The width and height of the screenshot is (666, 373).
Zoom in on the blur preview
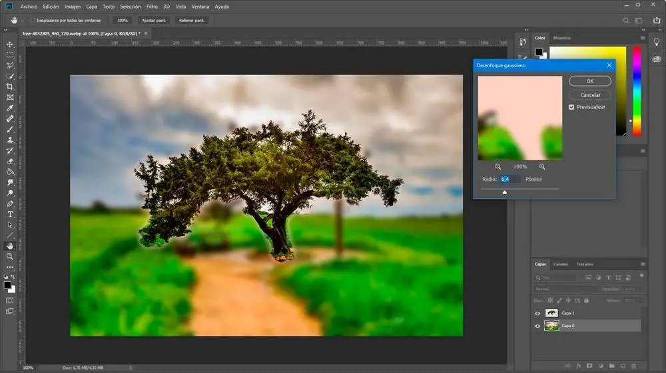[x=542, y=166]
